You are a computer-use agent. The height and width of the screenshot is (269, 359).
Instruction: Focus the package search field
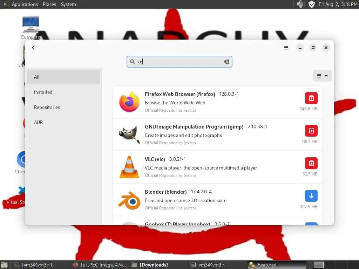179,62
